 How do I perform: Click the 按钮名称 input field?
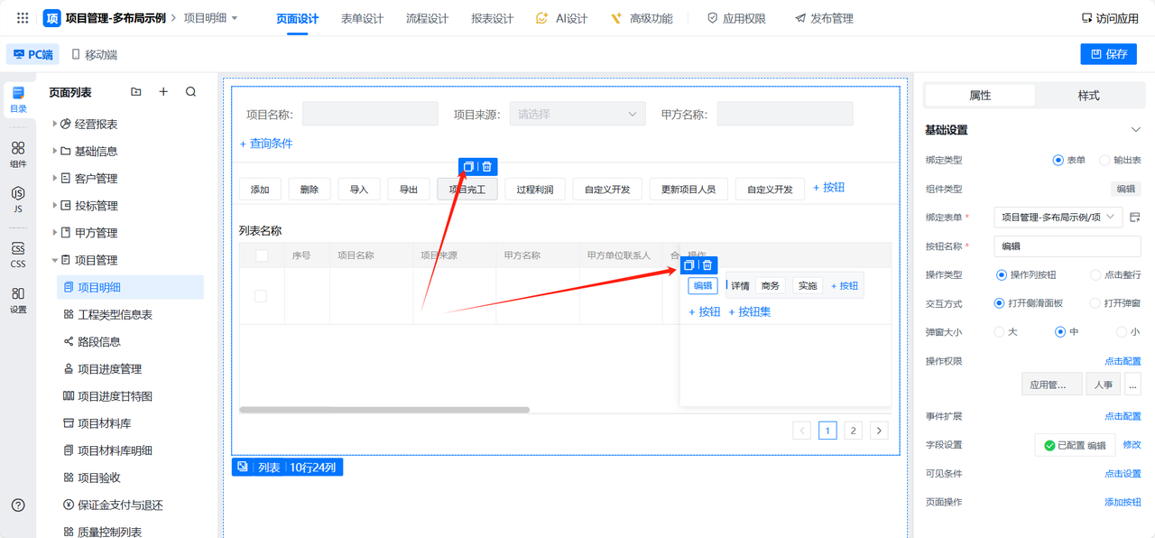[x=1067, y=246]
